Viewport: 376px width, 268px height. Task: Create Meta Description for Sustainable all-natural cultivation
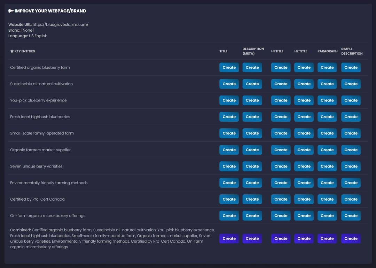pos(252,84)
